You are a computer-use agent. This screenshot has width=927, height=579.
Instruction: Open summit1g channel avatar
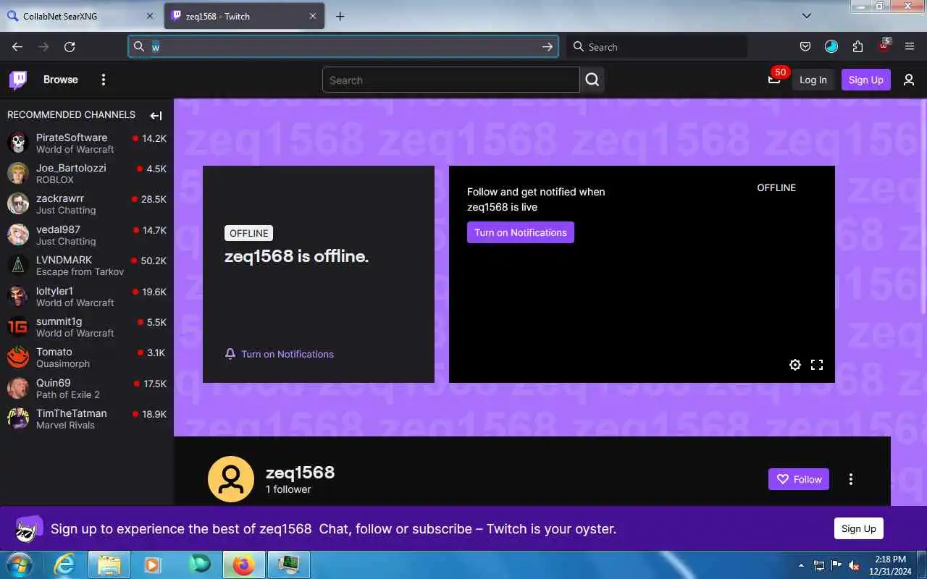pyautogui.click(x=18, y=326)
